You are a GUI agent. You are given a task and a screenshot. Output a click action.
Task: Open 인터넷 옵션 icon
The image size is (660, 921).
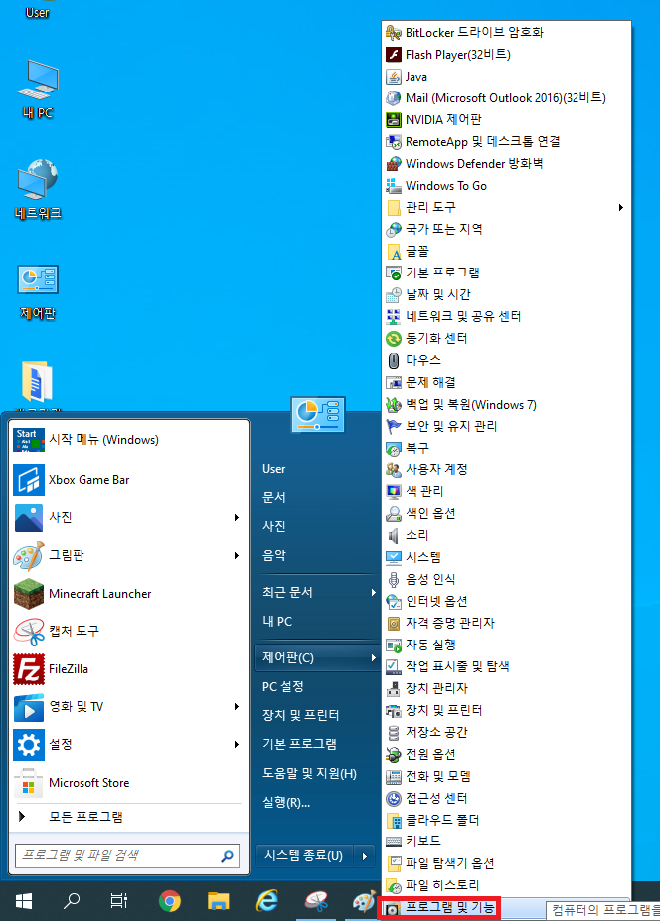(x=394, y=601)
